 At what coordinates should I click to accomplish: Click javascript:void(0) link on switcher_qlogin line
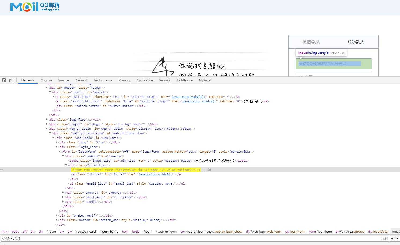tap(188, 97)
